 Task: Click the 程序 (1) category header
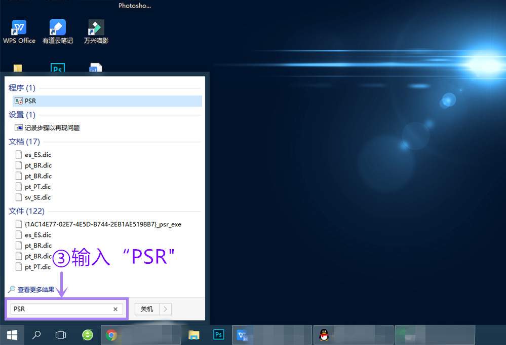click(22, 88)
